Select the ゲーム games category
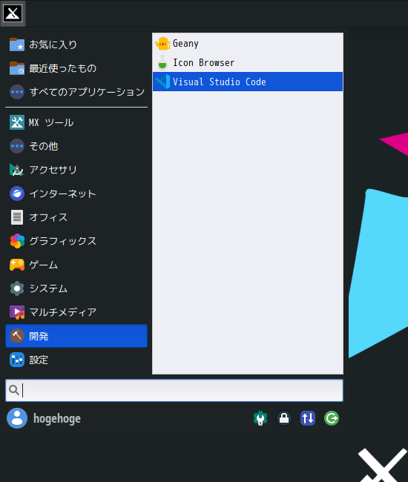 point(76,265)
